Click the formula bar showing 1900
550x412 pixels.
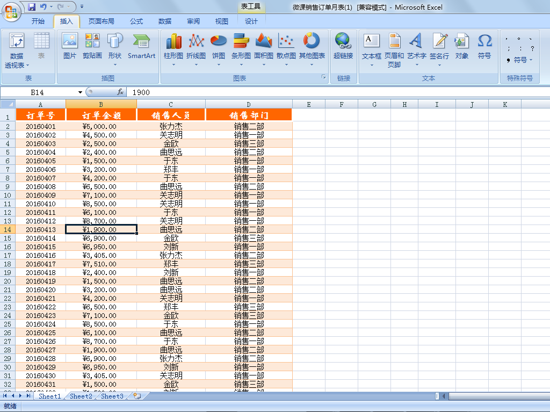337,92
